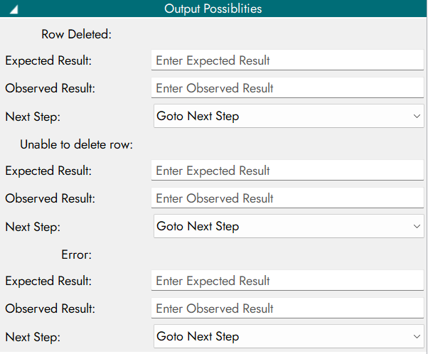Click Expected Result label in Row Deleted section

[x=48, y=60]
